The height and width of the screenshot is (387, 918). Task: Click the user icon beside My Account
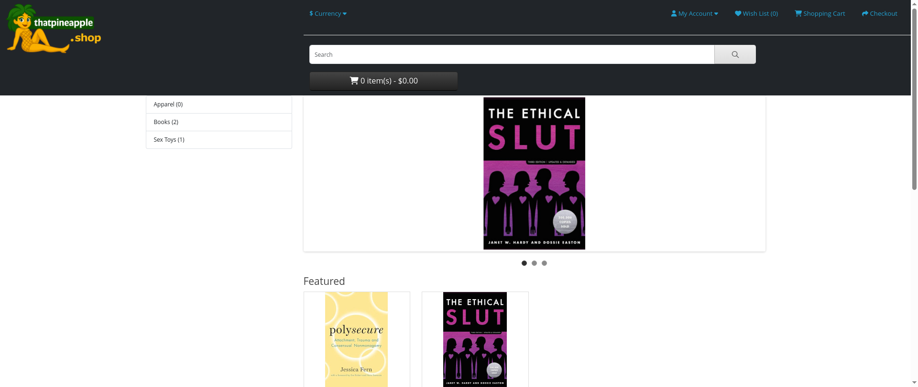[674, 13]
